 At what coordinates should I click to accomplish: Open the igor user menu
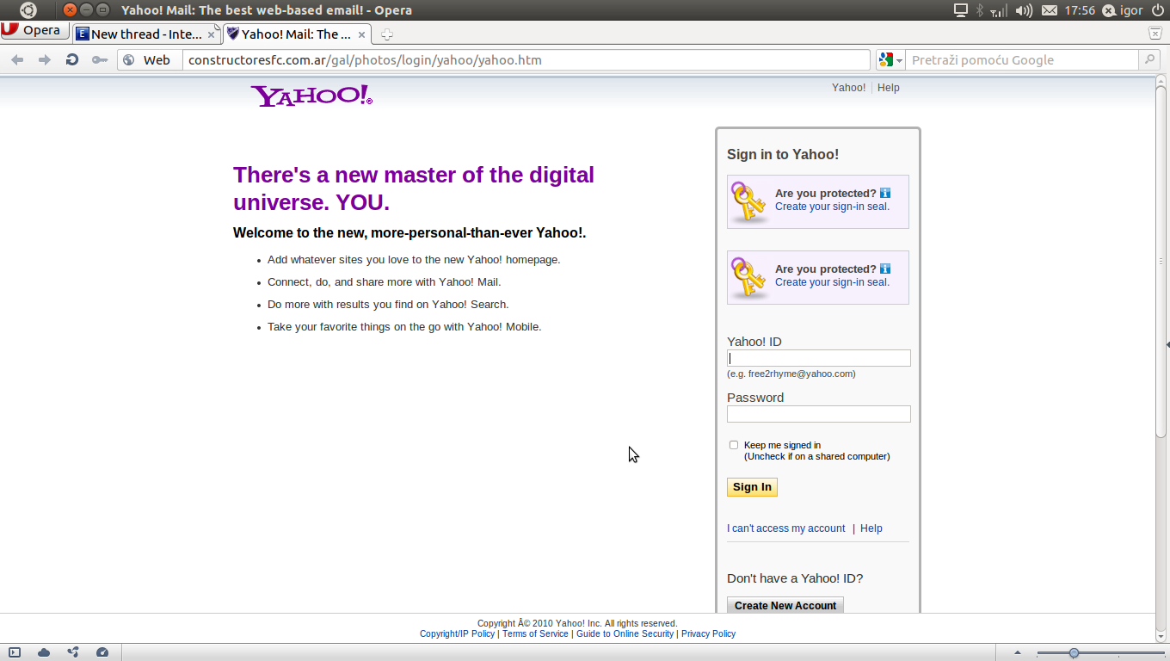point(1123,10)
